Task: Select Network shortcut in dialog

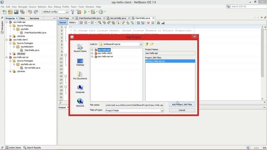Action: [80, 102]
